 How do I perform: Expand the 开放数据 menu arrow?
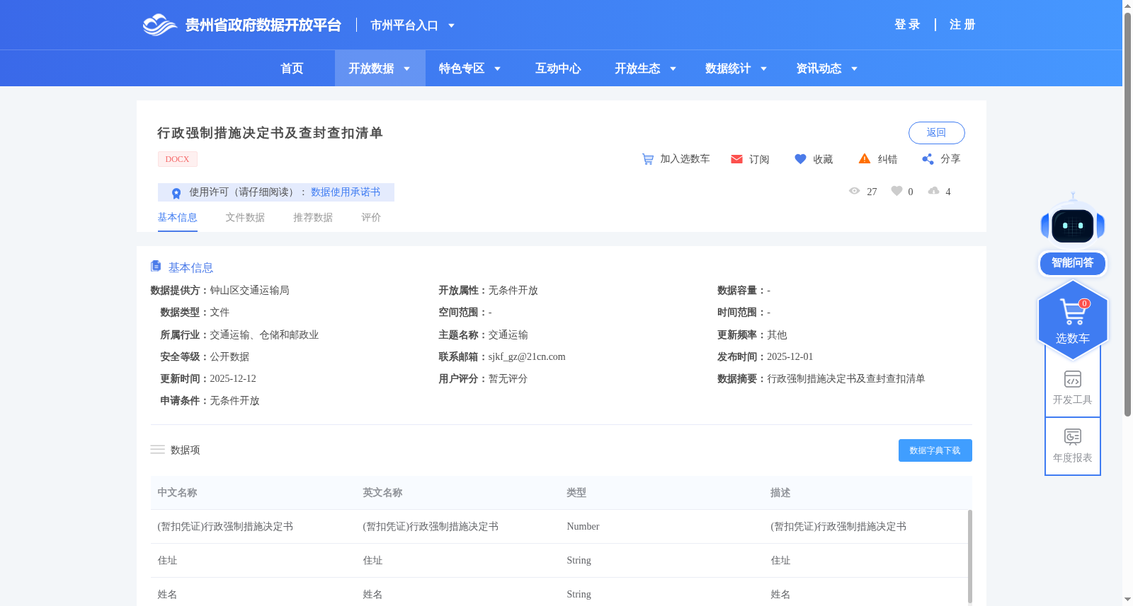[x=406, y=69]
